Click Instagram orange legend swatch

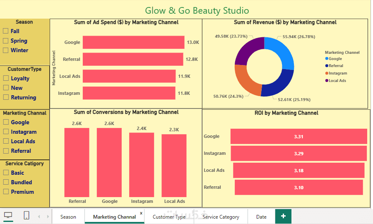coord(327,73)
